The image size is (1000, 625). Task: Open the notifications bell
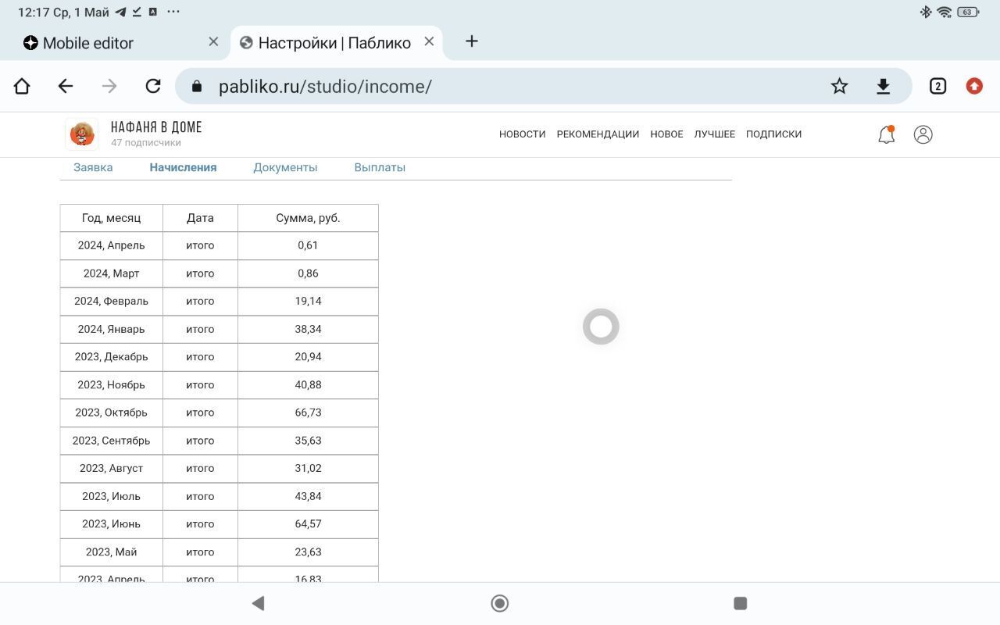coord(886,134)
